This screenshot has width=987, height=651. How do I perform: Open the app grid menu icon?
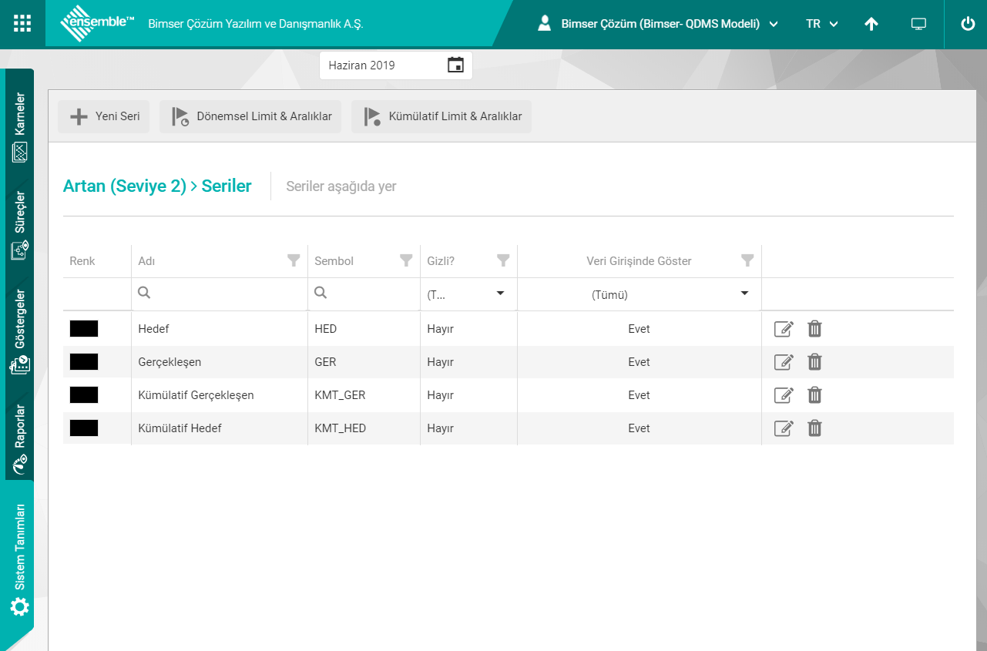click(22, 23)
